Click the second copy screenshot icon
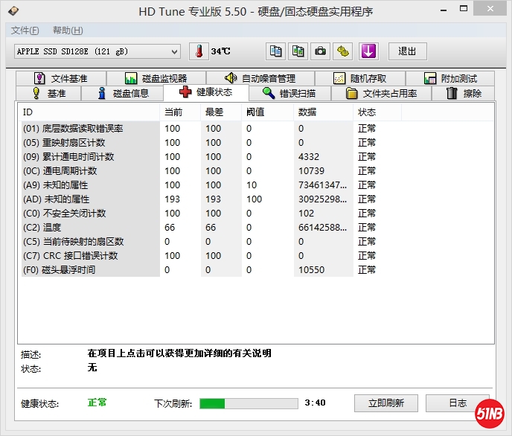The width and height of the screenshot is (512, 436). tap(298, 51)
